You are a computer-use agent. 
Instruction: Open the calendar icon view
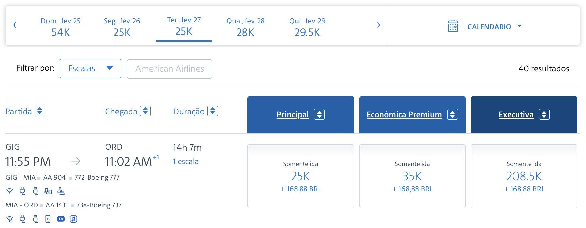(453, 26)
